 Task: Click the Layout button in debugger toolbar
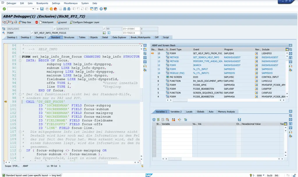[x=61, y=22]
